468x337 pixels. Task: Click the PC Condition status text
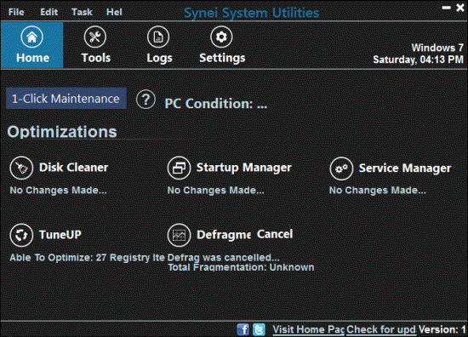pos(216,104)
